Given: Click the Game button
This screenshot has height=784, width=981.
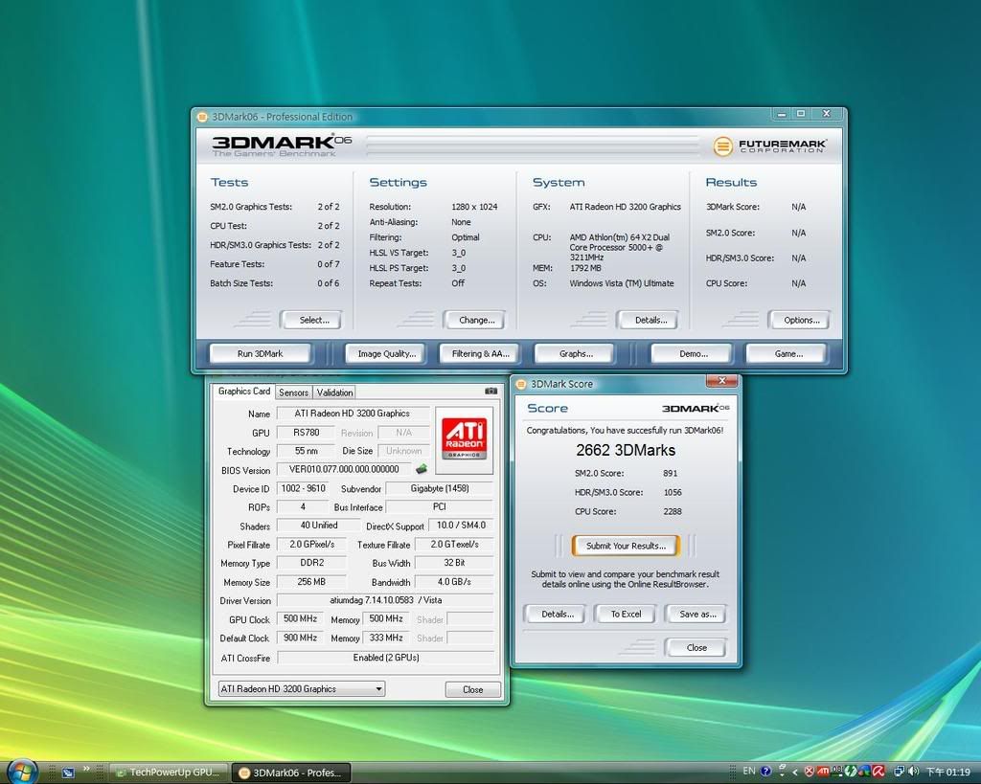Looking at the screenshot, I should 788,354.
